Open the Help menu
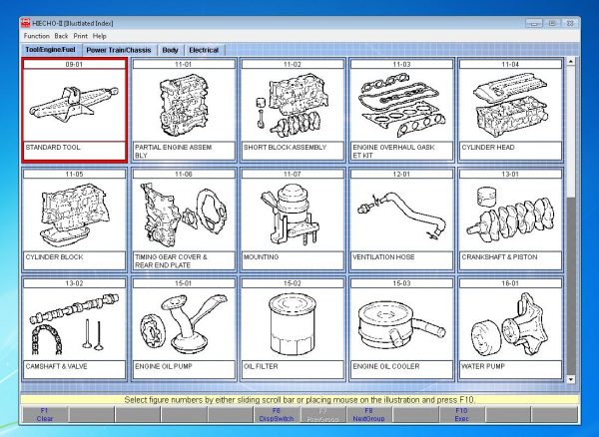599x437 pixels. [x=99, y=36]
